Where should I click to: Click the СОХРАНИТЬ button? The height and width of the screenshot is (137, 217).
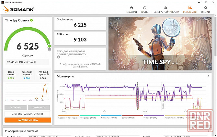coord(39,107)
